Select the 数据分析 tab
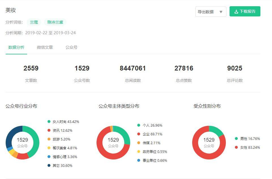Image resolution: width=272 pixels, height=179 pixels. pyautogui.click(x=16, y=47)
